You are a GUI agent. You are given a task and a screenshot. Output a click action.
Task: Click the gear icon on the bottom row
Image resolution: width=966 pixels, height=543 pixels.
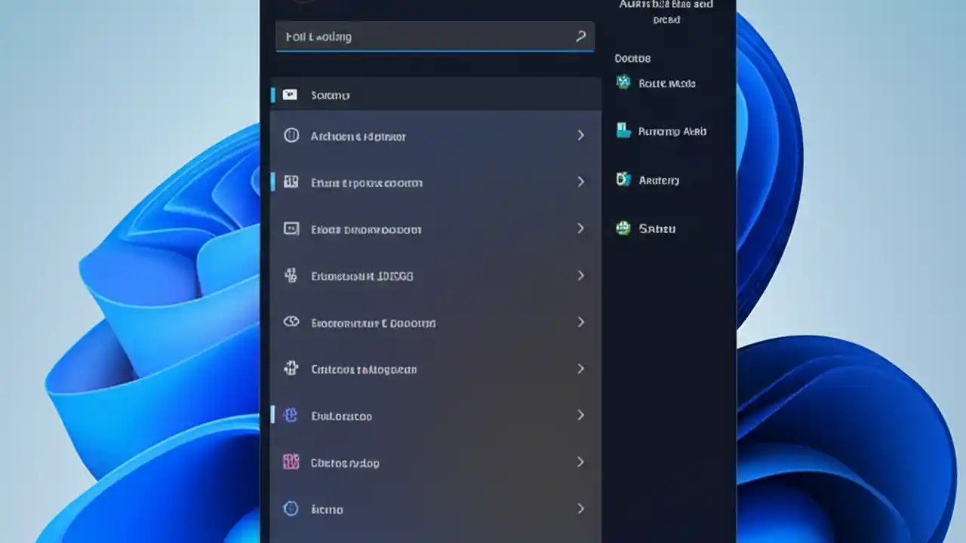(291, 509)
